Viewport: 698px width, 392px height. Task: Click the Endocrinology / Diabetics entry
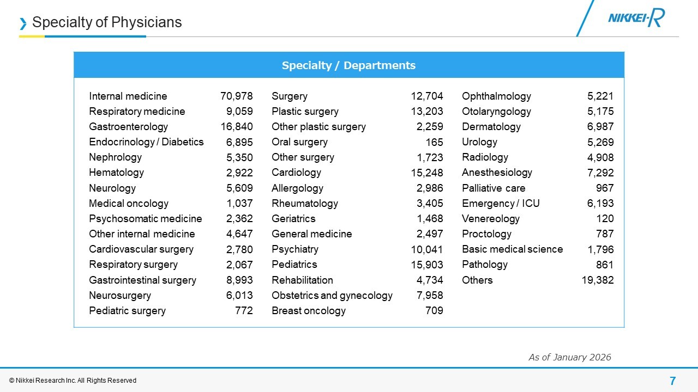click(146, 142)
